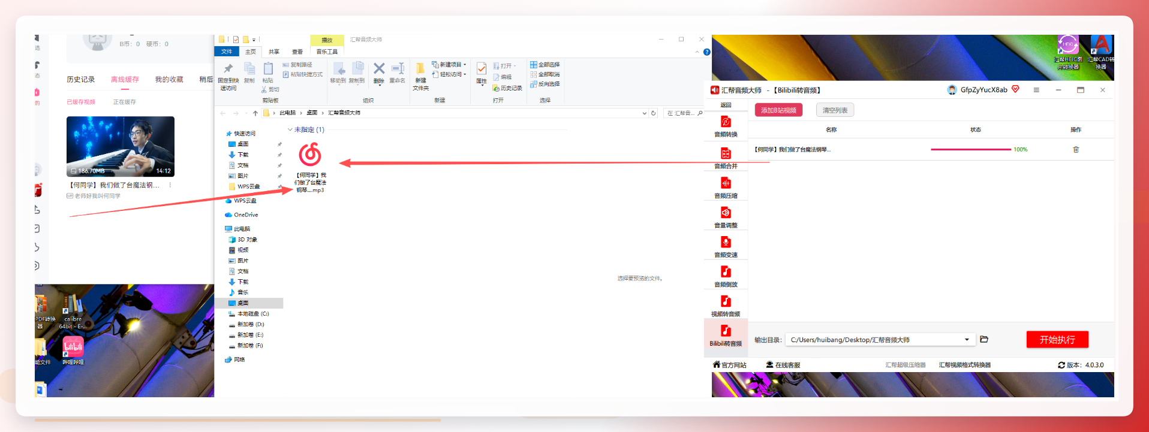The image size is (1149, 432).
Task: Open 音频合并 tool in sidebar
Action: [726, 158]
